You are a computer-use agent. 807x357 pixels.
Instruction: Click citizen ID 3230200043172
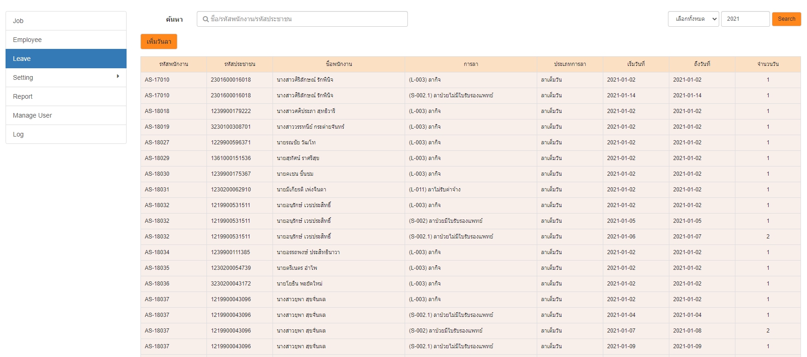pyautogui.click(x=231, y=284)
